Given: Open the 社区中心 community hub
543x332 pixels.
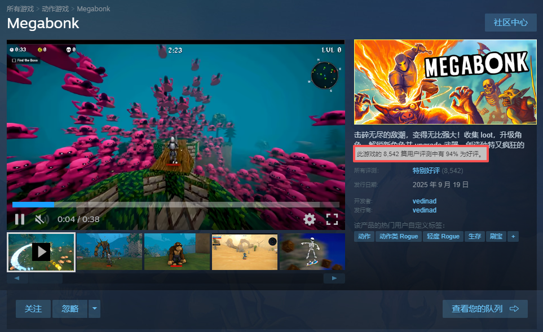Looking at the screenshot, I should click(x=510, y=23).
